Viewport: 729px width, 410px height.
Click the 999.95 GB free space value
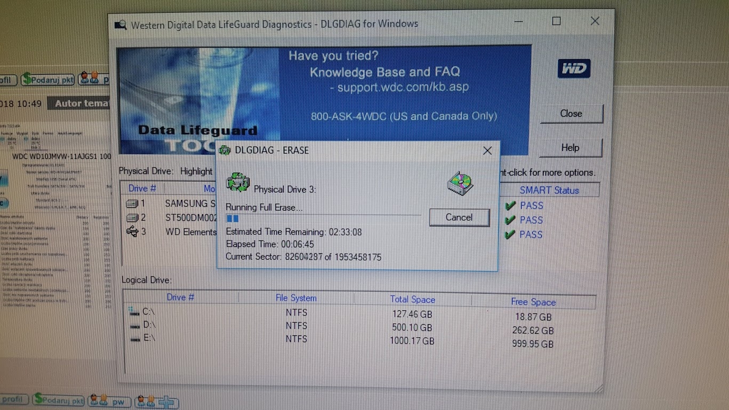pyautogui.click(x=533, y=344)
